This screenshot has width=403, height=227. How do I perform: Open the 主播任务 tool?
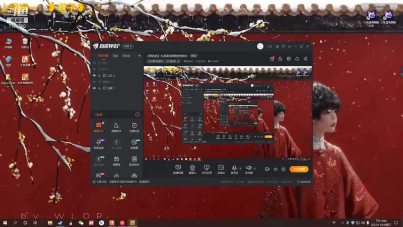[x=134, y=128]
